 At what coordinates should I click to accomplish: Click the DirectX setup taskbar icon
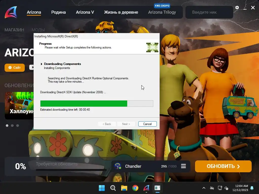click(x=157, y=188)
